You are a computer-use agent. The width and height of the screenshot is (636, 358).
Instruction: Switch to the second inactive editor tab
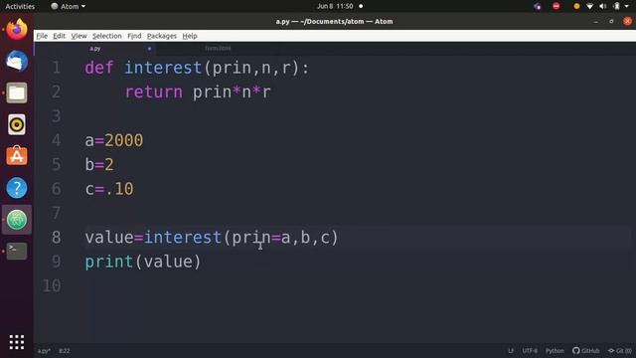218,49
